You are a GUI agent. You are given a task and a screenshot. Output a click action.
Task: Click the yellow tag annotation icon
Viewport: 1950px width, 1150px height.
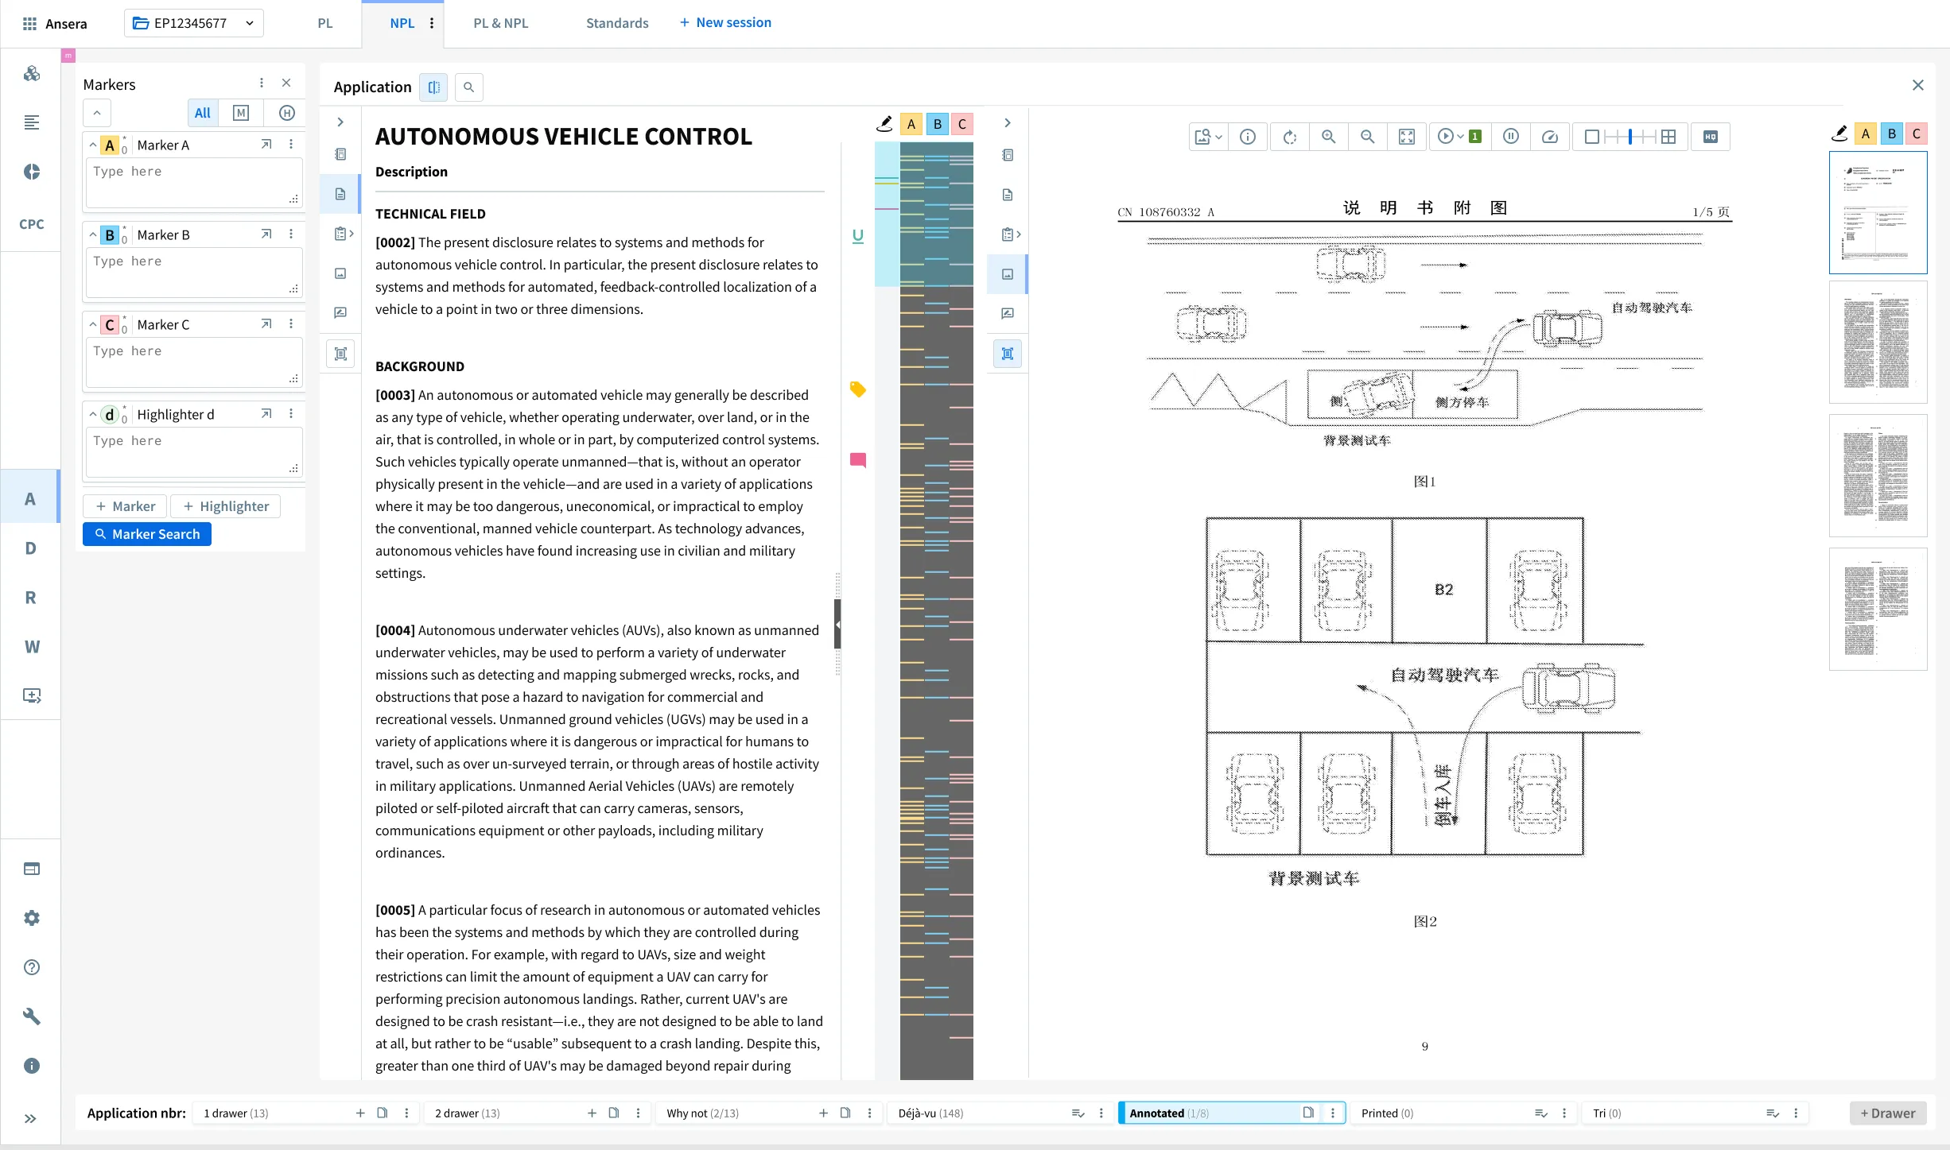click(x=857, y=389)
